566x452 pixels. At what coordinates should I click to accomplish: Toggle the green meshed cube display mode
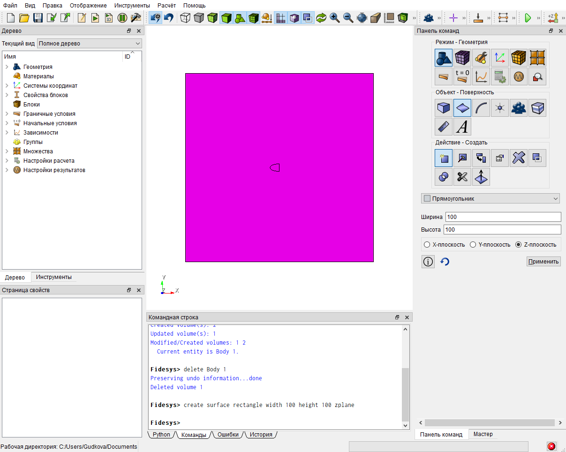(x=254, y=18)
